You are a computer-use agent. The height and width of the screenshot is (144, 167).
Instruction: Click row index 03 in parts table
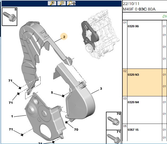click(x=125, y=98)
